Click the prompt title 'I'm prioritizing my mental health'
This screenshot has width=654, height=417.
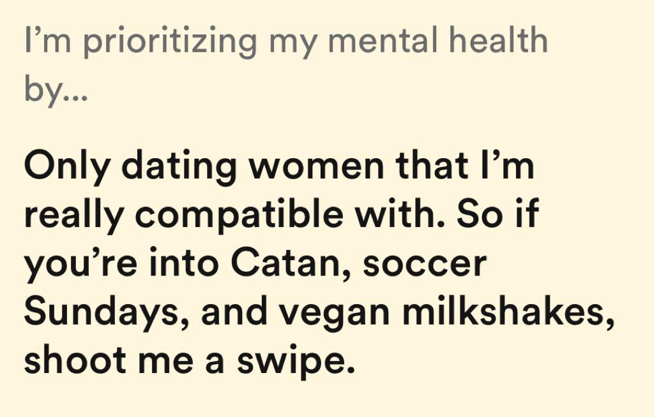[285, 41]
